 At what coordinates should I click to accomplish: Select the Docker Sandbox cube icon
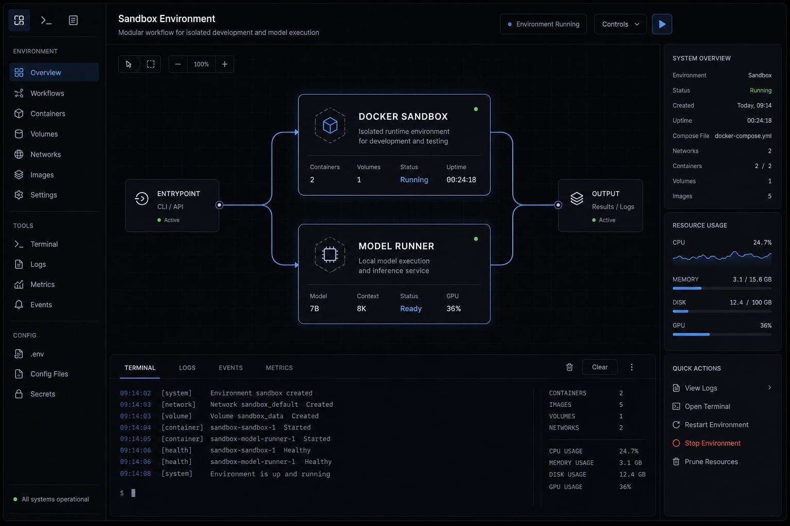click(x=330, y=125)
